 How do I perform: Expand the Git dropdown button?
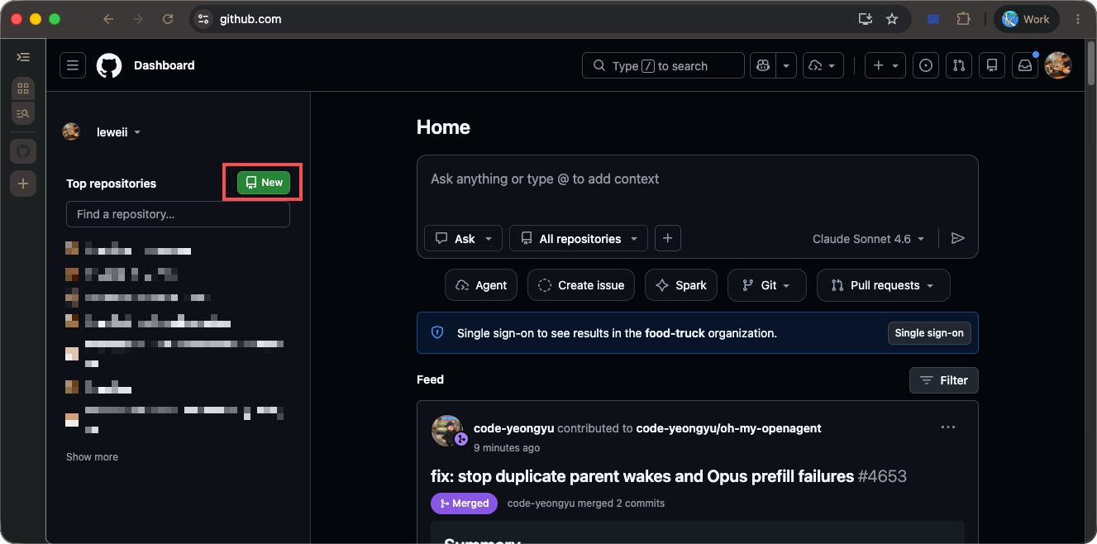tap(767, 285)
